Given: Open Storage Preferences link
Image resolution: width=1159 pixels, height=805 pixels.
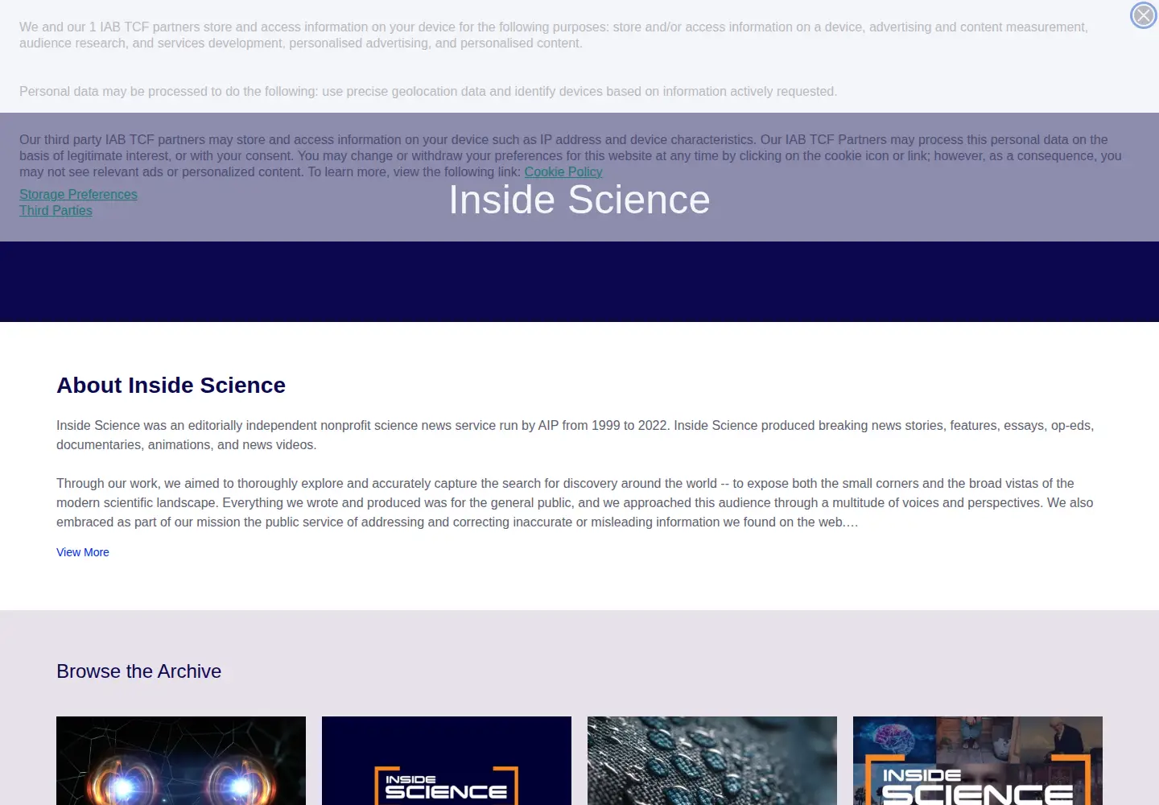Looking at the screenshot, I should (78, 194).
